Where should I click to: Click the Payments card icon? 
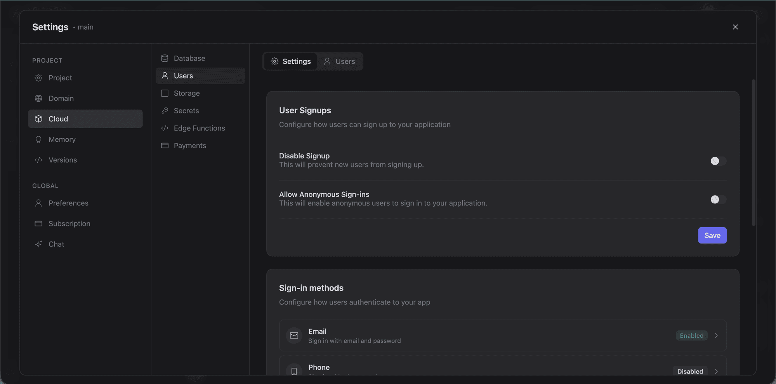point(165,146)
